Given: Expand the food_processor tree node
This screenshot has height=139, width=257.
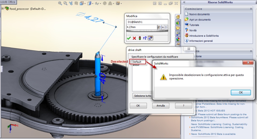Looking at the screenshot, I should pos(2,9).
